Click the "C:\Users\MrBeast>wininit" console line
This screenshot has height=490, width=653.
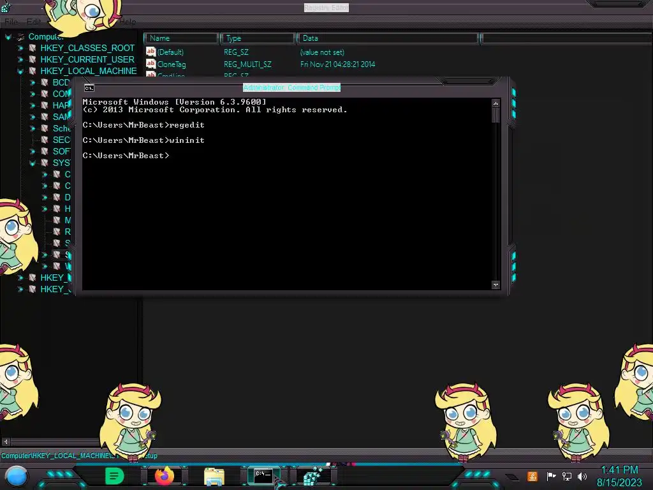pyautogui.click(x=143, y=140)
